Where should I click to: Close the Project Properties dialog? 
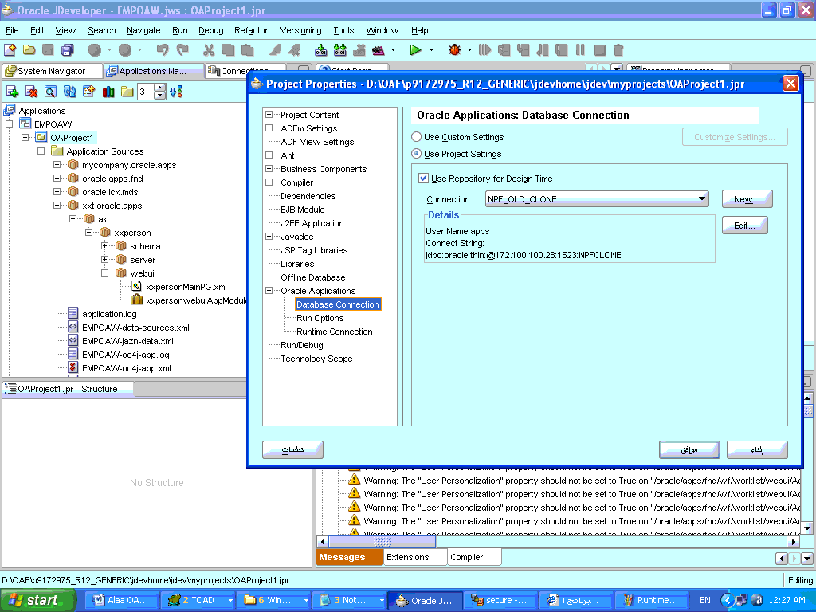(x=790, y=84)
